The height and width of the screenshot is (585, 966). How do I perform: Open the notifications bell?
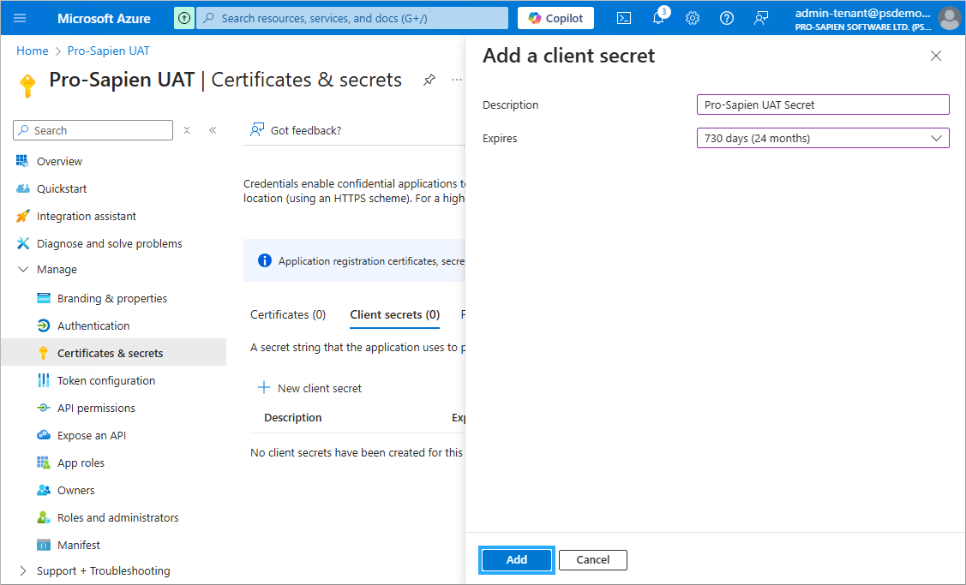658,18
